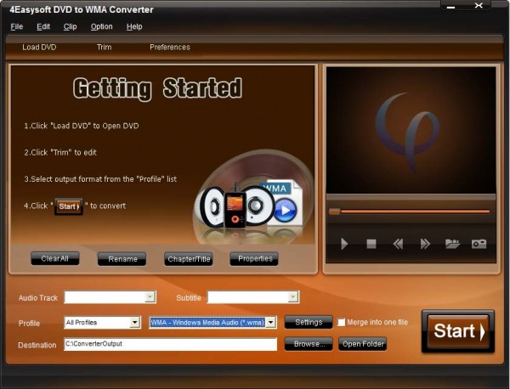Open profile Settings button
The width and height of the screenshot is (510, 389).
pyautogui.click(x=309, y=322)
